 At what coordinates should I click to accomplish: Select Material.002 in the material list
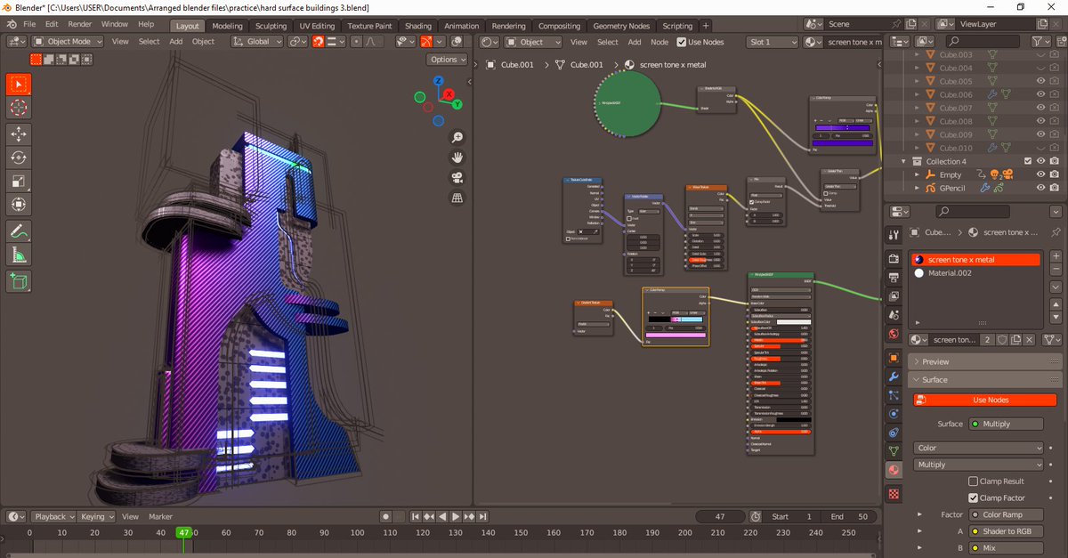[975, 273]
